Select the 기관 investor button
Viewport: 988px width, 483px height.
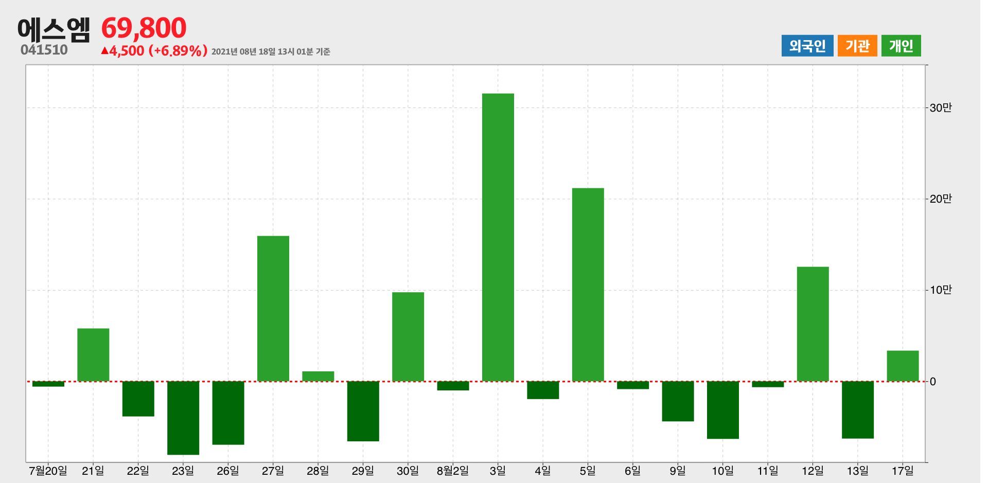pos(857,46)
